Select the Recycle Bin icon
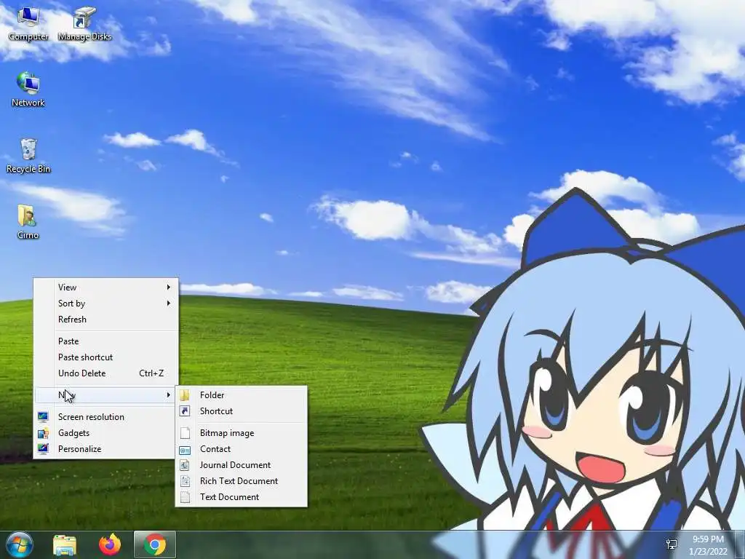This screenshot has height=559, width=745. coord(28,156)
